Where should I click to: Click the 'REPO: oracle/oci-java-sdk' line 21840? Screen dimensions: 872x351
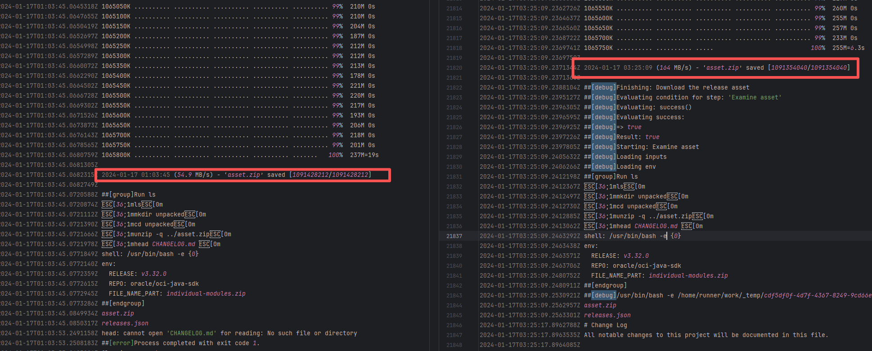coord(636,266)
